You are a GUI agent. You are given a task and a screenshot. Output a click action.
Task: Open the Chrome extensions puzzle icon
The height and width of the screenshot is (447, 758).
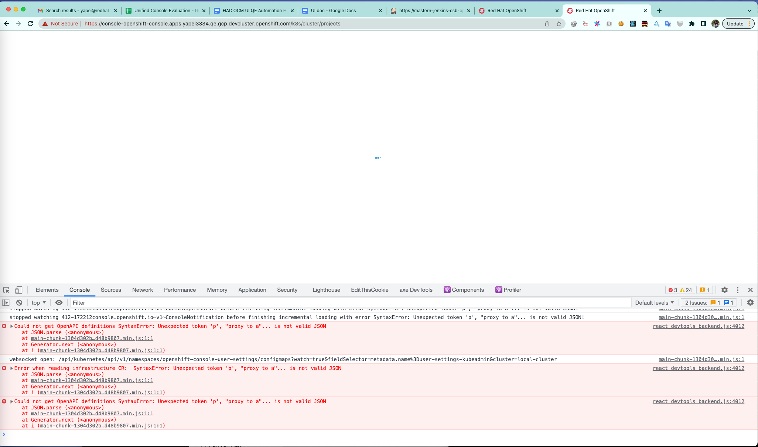tap(692, 24)
